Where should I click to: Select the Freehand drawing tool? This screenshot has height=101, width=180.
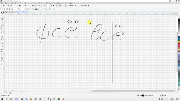[2, 25]
